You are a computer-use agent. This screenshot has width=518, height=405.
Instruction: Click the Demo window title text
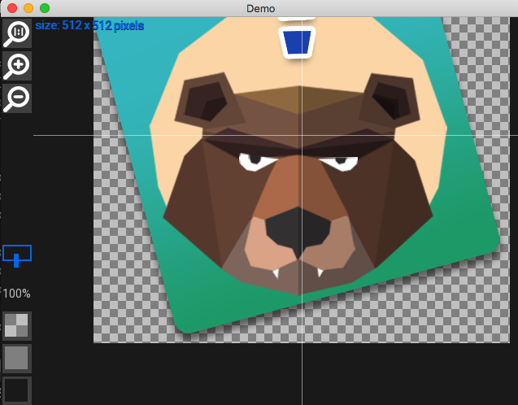pos(260,8)
